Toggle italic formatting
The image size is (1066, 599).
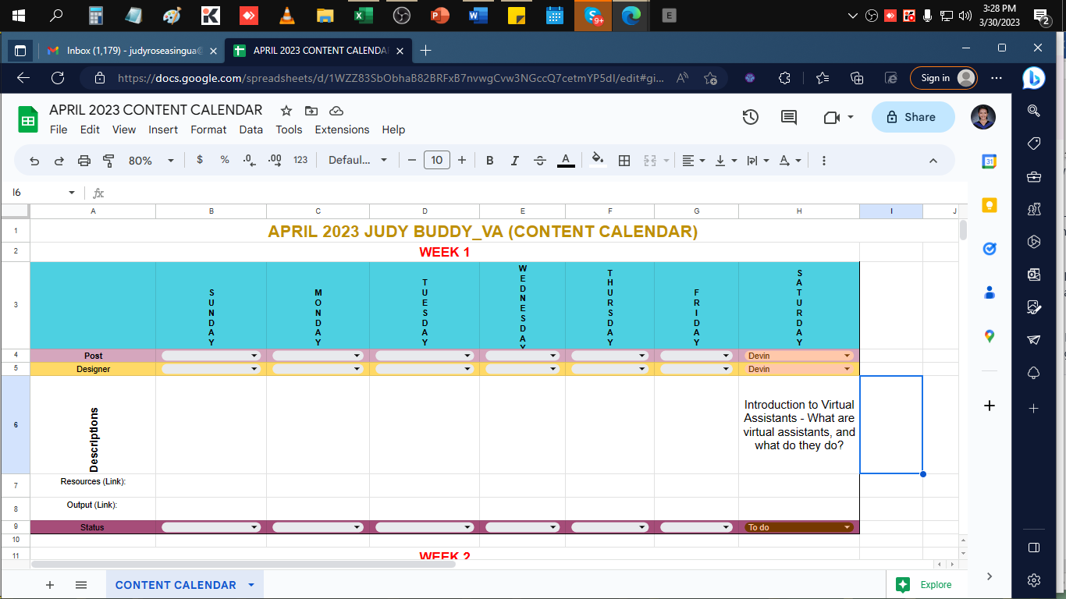click(515, 161)
